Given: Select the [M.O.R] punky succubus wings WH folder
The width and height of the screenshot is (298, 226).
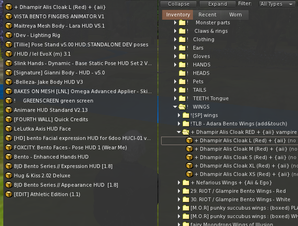Looking at the screenshot, I should 244,216.
